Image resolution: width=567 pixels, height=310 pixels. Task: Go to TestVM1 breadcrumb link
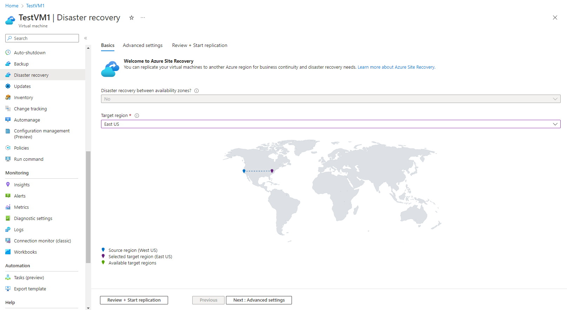[35, 6]
